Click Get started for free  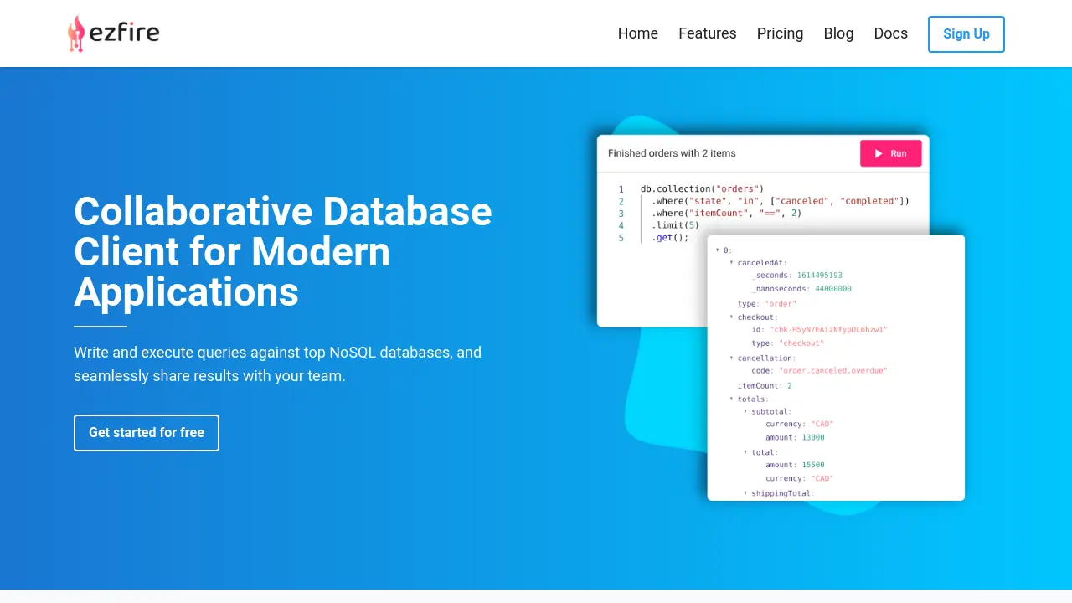pos(147,433)
